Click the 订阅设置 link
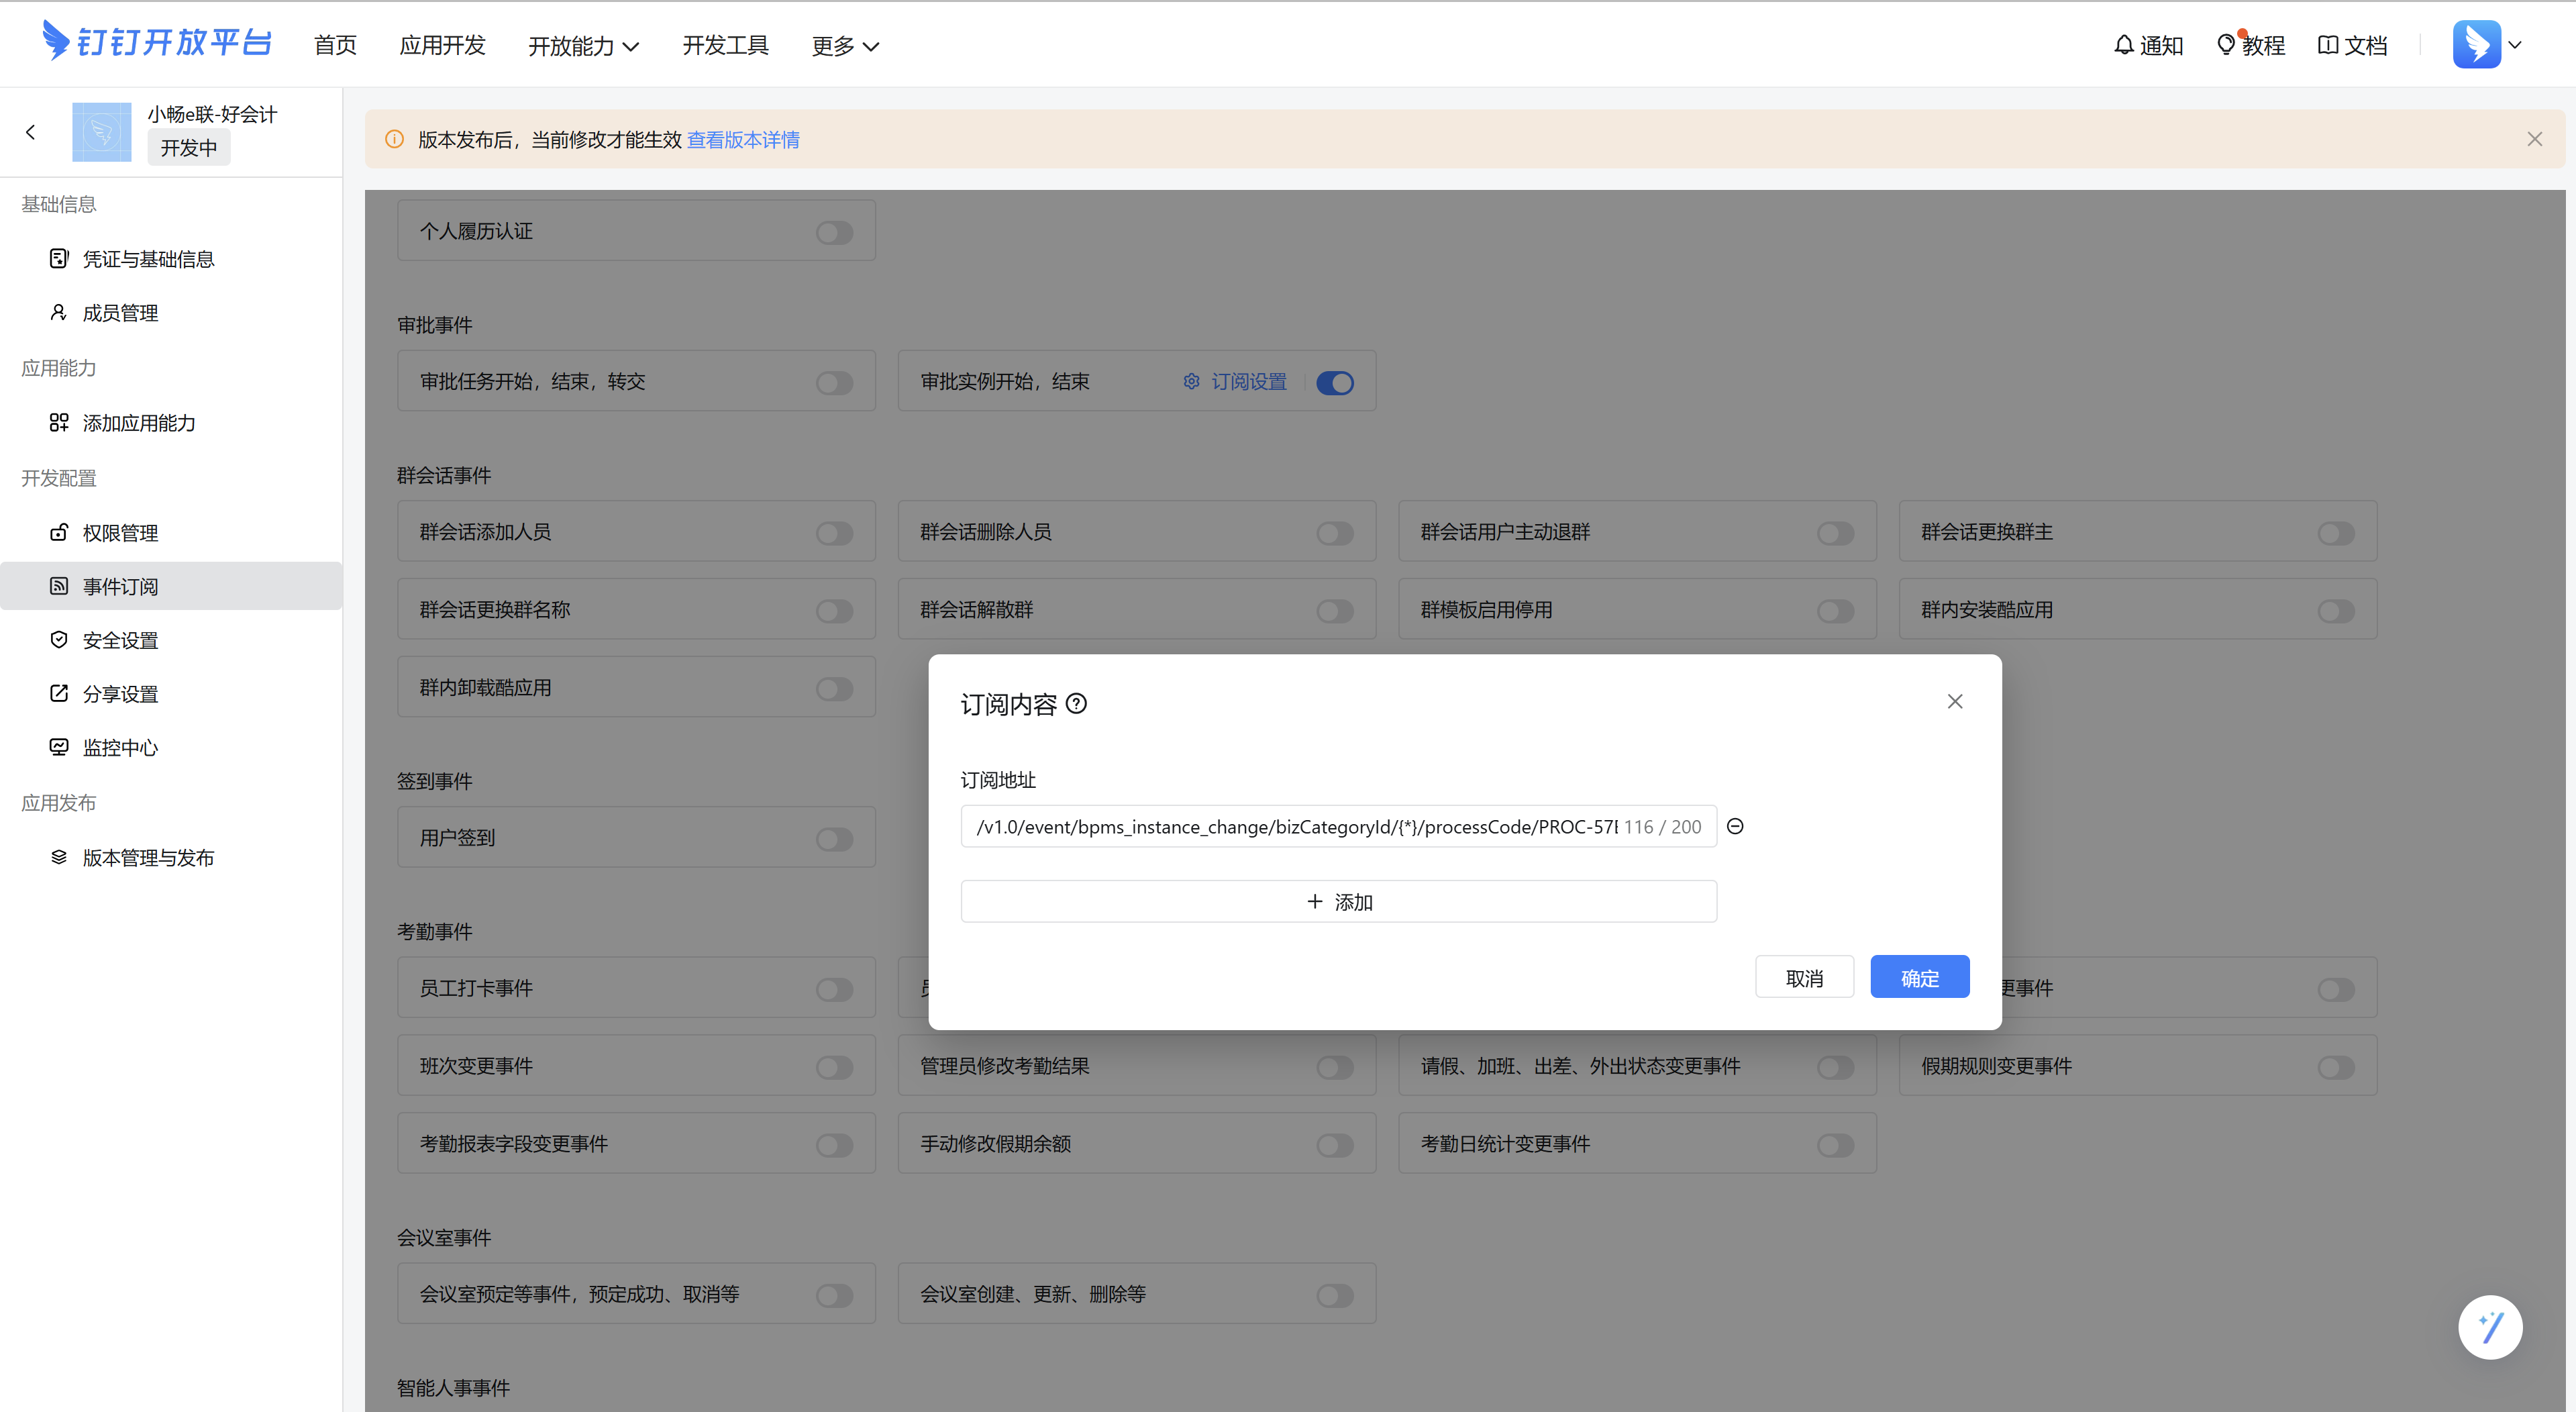The height and width of the screenshot is (1412, 2576). pyautogui.click(x=1249, y=382)
